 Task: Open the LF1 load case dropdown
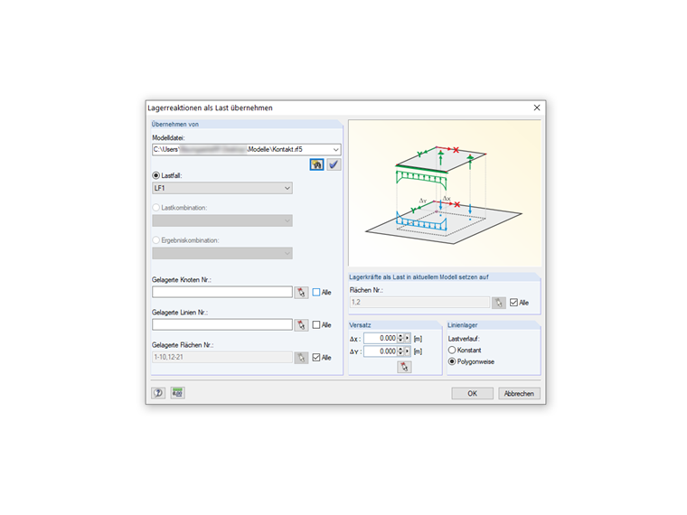287,188
